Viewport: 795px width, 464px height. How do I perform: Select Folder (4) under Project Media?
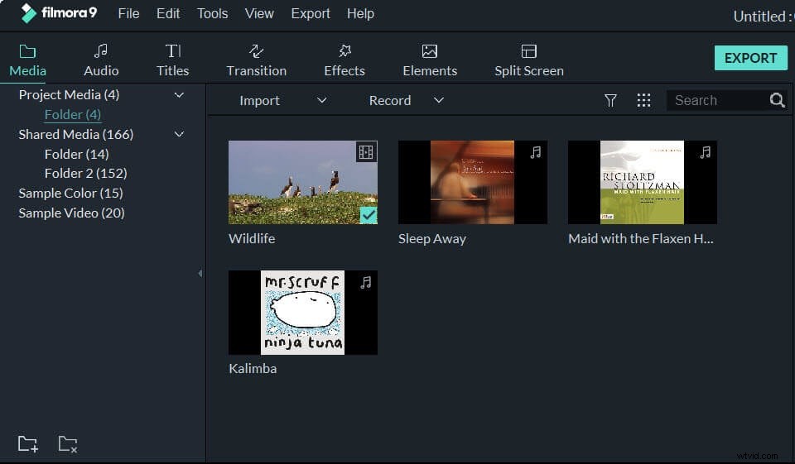(x=73, y=114)
